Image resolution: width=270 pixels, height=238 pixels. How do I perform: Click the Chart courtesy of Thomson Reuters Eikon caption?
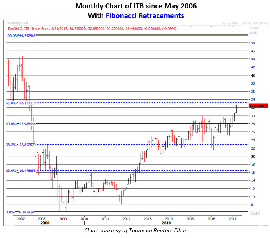136,230
